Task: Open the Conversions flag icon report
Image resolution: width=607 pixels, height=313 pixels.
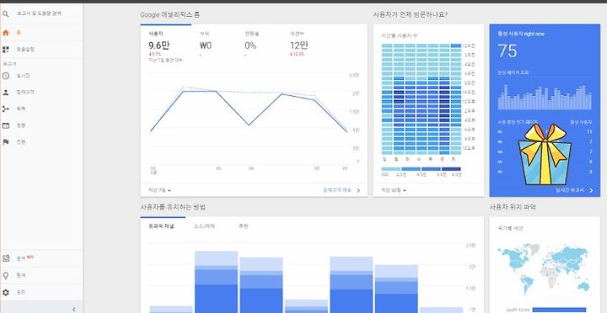Action: coord(5,142)
